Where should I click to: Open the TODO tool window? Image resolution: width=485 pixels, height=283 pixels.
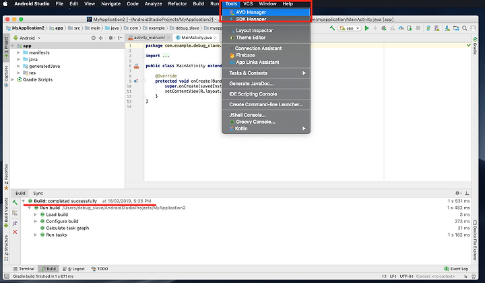click(x=100, y=269)
